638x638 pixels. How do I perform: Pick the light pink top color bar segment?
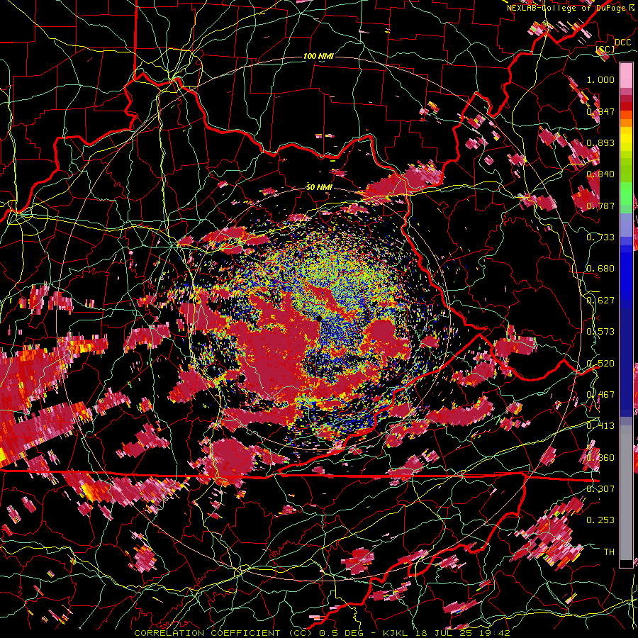coord(626,75)
